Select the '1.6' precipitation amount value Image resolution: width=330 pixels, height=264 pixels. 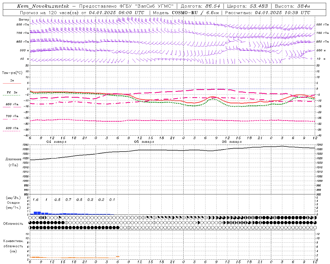[x=35, y=200]
